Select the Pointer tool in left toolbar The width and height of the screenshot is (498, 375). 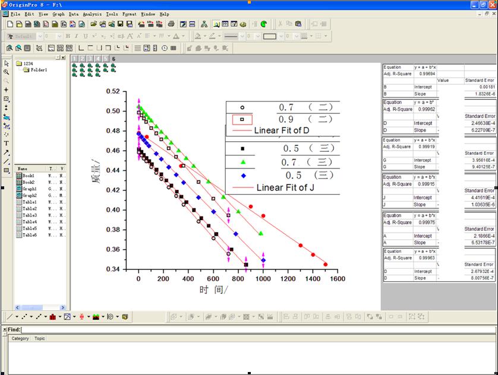[x=7, y=63]
